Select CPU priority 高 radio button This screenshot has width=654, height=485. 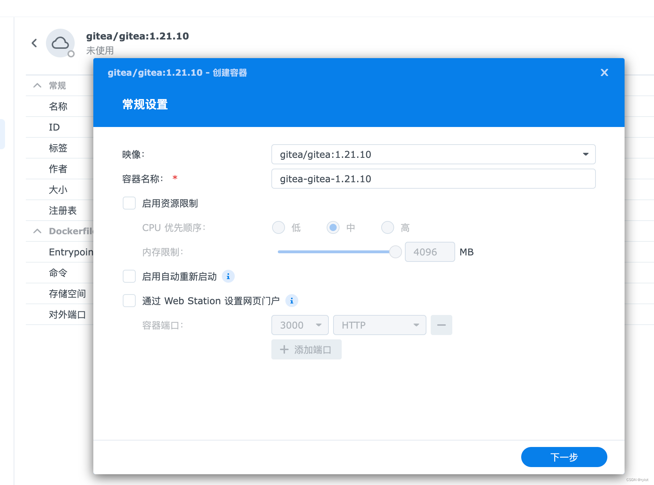(x=388, y=227)
